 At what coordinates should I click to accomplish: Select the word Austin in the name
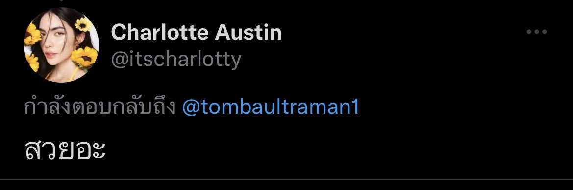pos(248,32)
